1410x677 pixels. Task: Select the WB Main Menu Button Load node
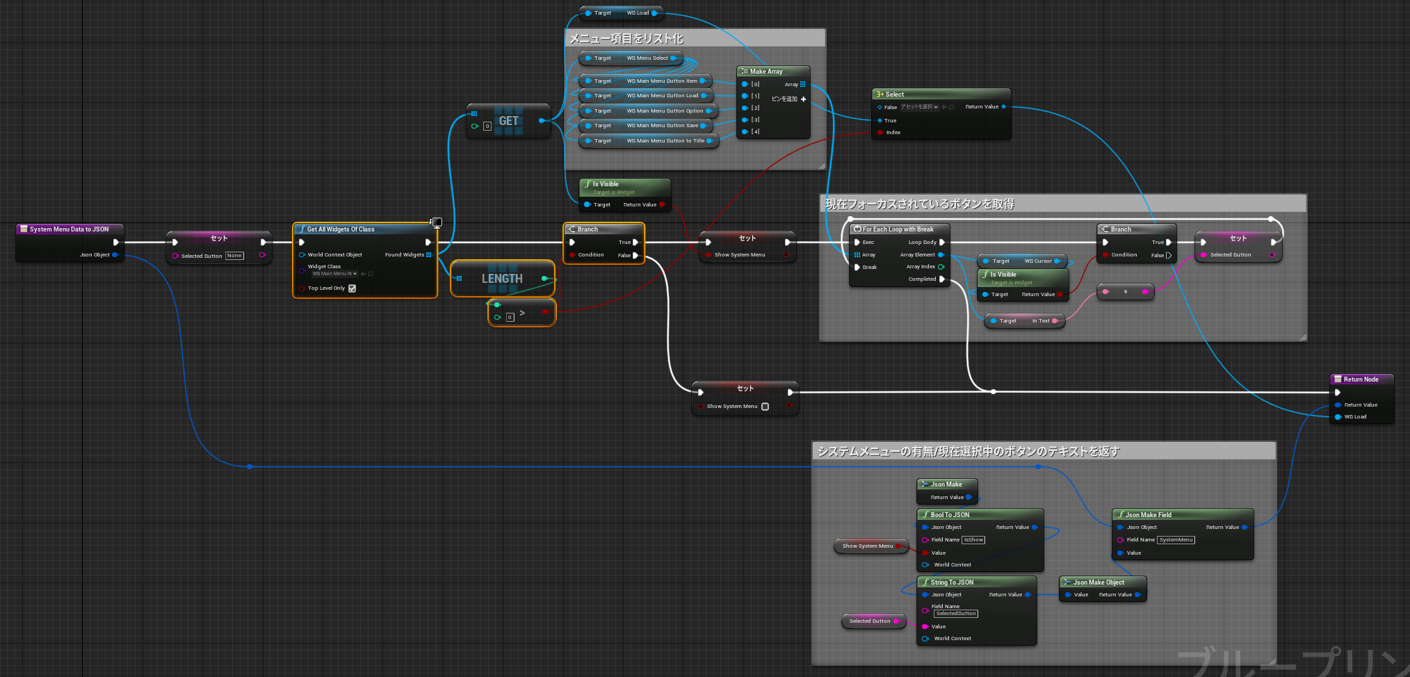pyautogui.click(x=645, y=96)
